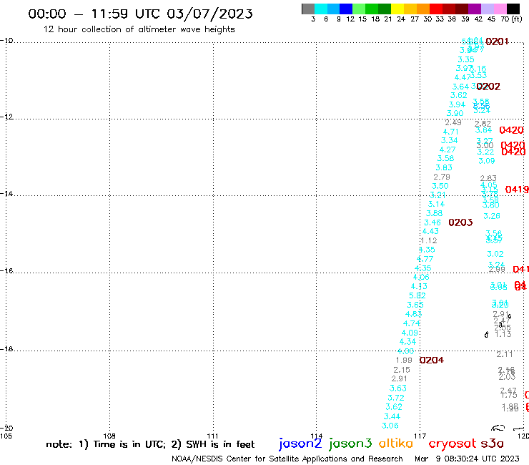The width and height of the screenshot is (529, 465).
Task: Click the '0203' pass time marker
Action: click(460, 222)
